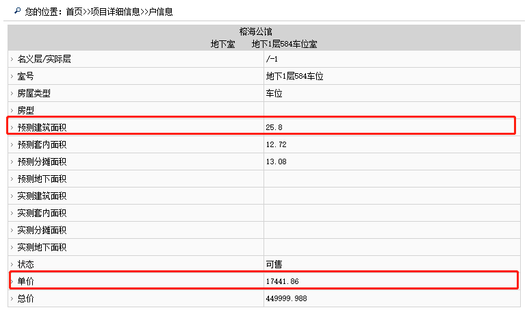Click the 地下室 header text

point(222,44)
